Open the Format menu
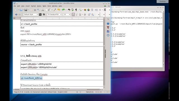 (33, 6)
